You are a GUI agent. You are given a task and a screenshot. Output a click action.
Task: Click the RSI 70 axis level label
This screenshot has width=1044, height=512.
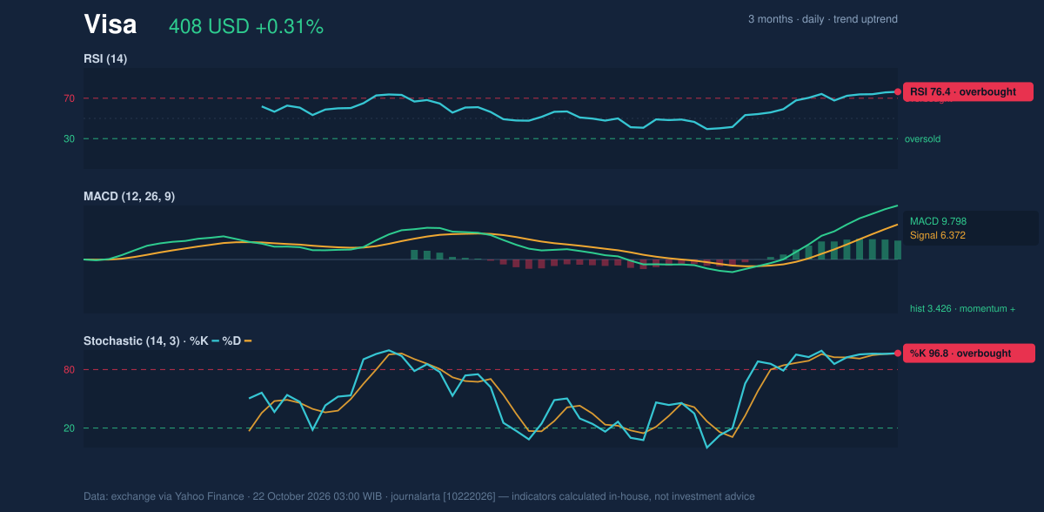[69, 98]
